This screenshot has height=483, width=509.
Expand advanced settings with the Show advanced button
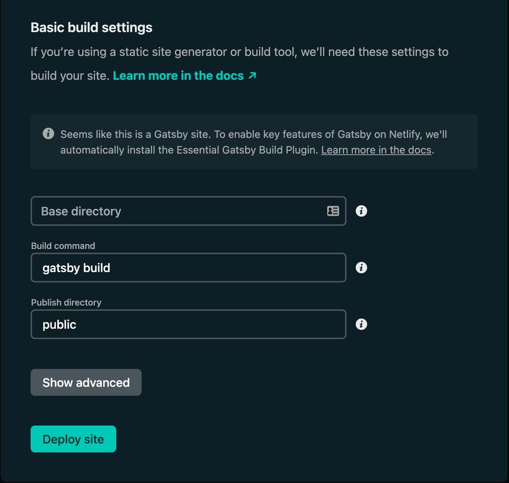click(x=86, y=382)
